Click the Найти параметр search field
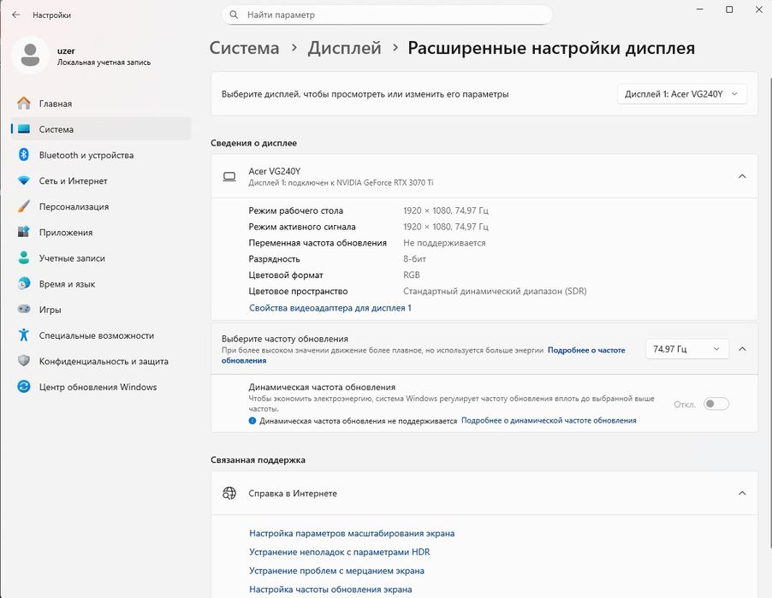Image resolution: width=772 pixels, height=598 pixels. (x=387, y=15)
